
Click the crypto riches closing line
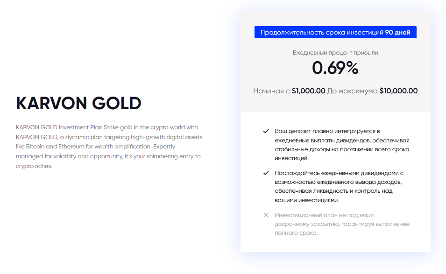(34, 166)
